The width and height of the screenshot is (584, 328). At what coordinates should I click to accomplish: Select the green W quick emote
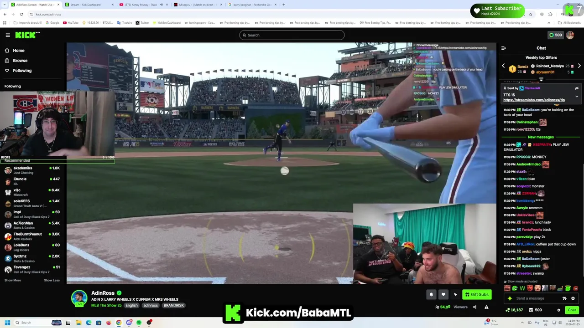tap(522, 288)
